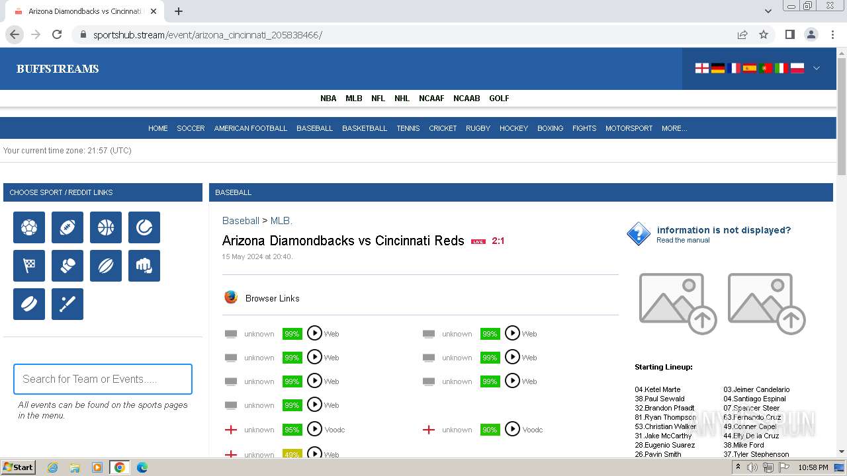Open the second team logo placeholder image
The height and width of the screenshot is (476, 847).
point(766,303)
